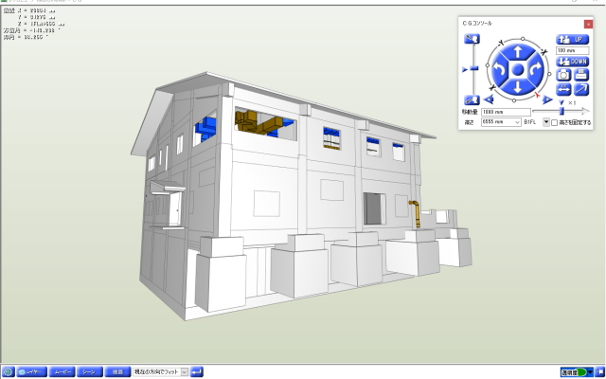Click the 背景 button in bottom bar
The height and width of the screenshot is (379, 606).
coord(117,371)
